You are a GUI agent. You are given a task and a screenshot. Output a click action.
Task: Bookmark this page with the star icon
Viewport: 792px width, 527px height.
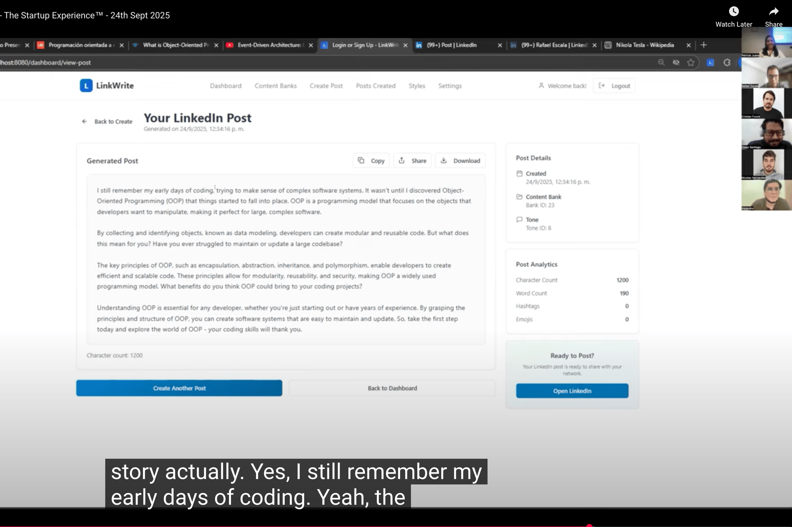click(690, 62)
